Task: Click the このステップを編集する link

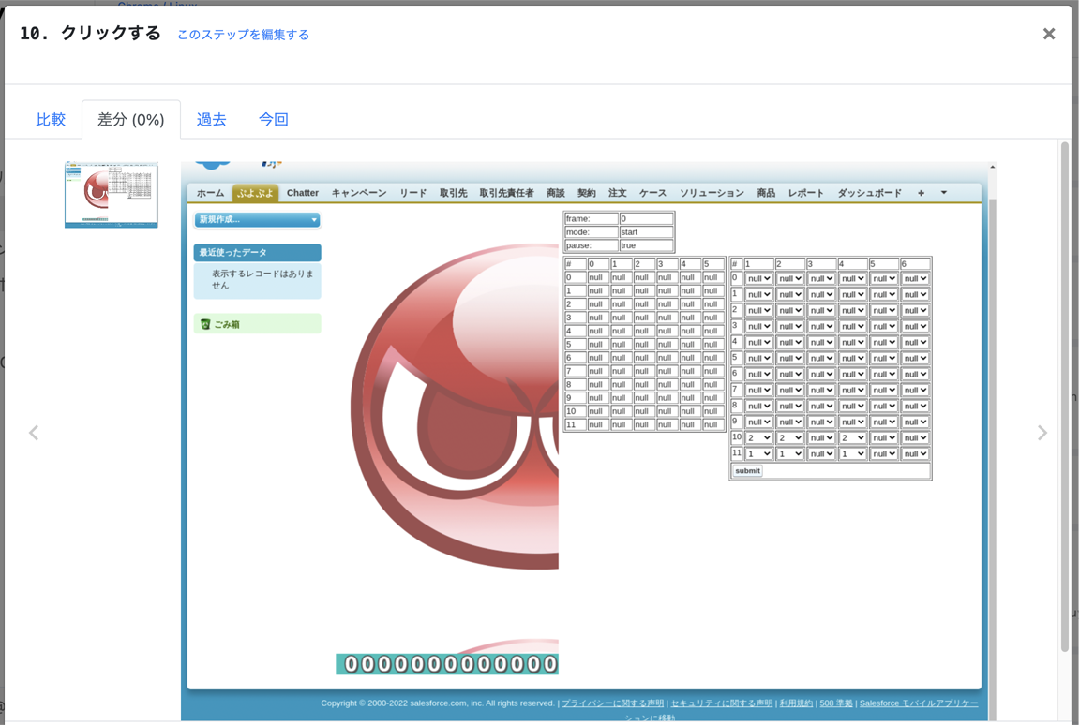Action: point(243,35)
